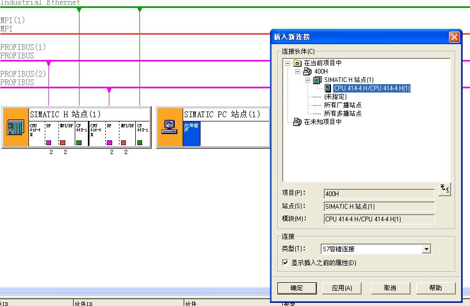The image size is (470, 306).
Task: Click the first green CP 443-1 Ethernet node
Action: (x=79, y=142)
